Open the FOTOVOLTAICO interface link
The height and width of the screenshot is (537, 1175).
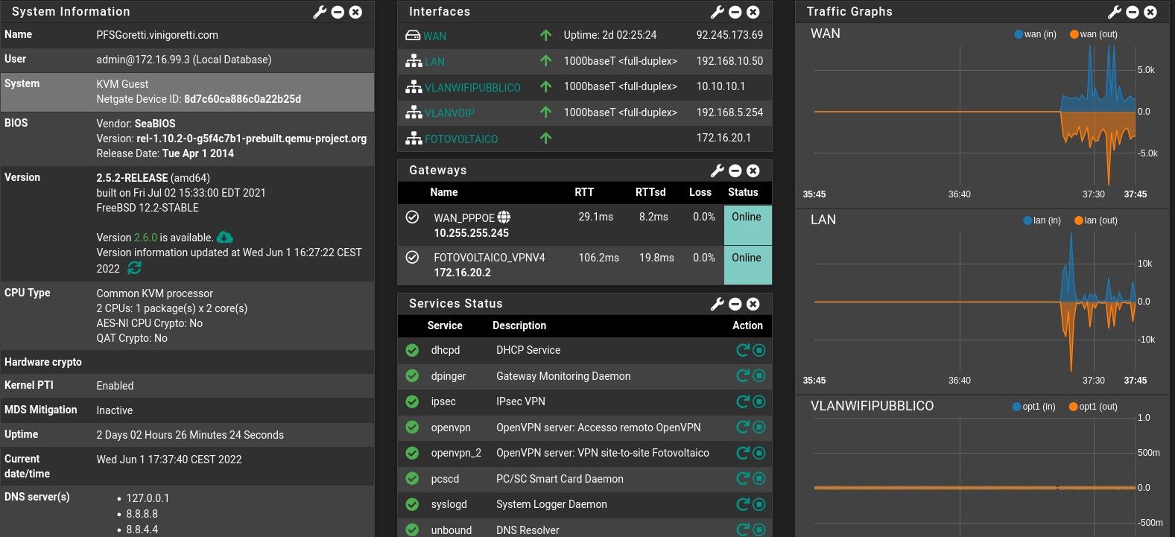(461, 139)
